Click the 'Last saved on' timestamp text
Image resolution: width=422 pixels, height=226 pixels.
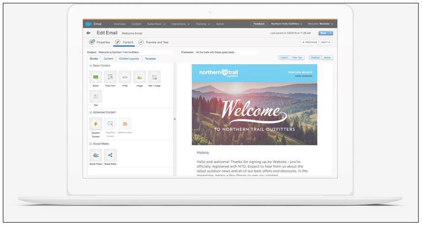pos(290,33)
